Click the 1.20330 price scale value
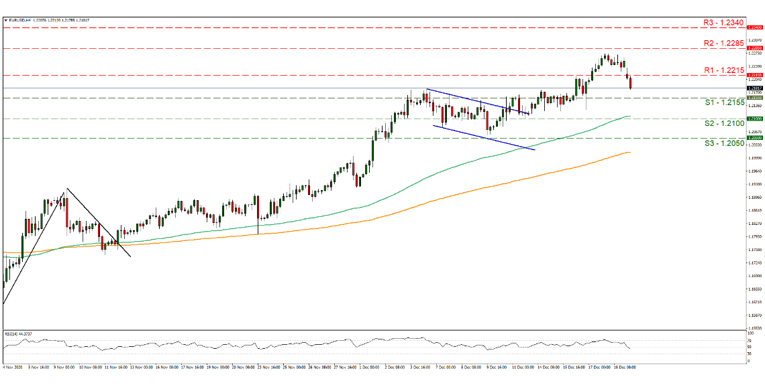Image resolution: width=765 pixels, height=387 pixels. coord(754,145)
